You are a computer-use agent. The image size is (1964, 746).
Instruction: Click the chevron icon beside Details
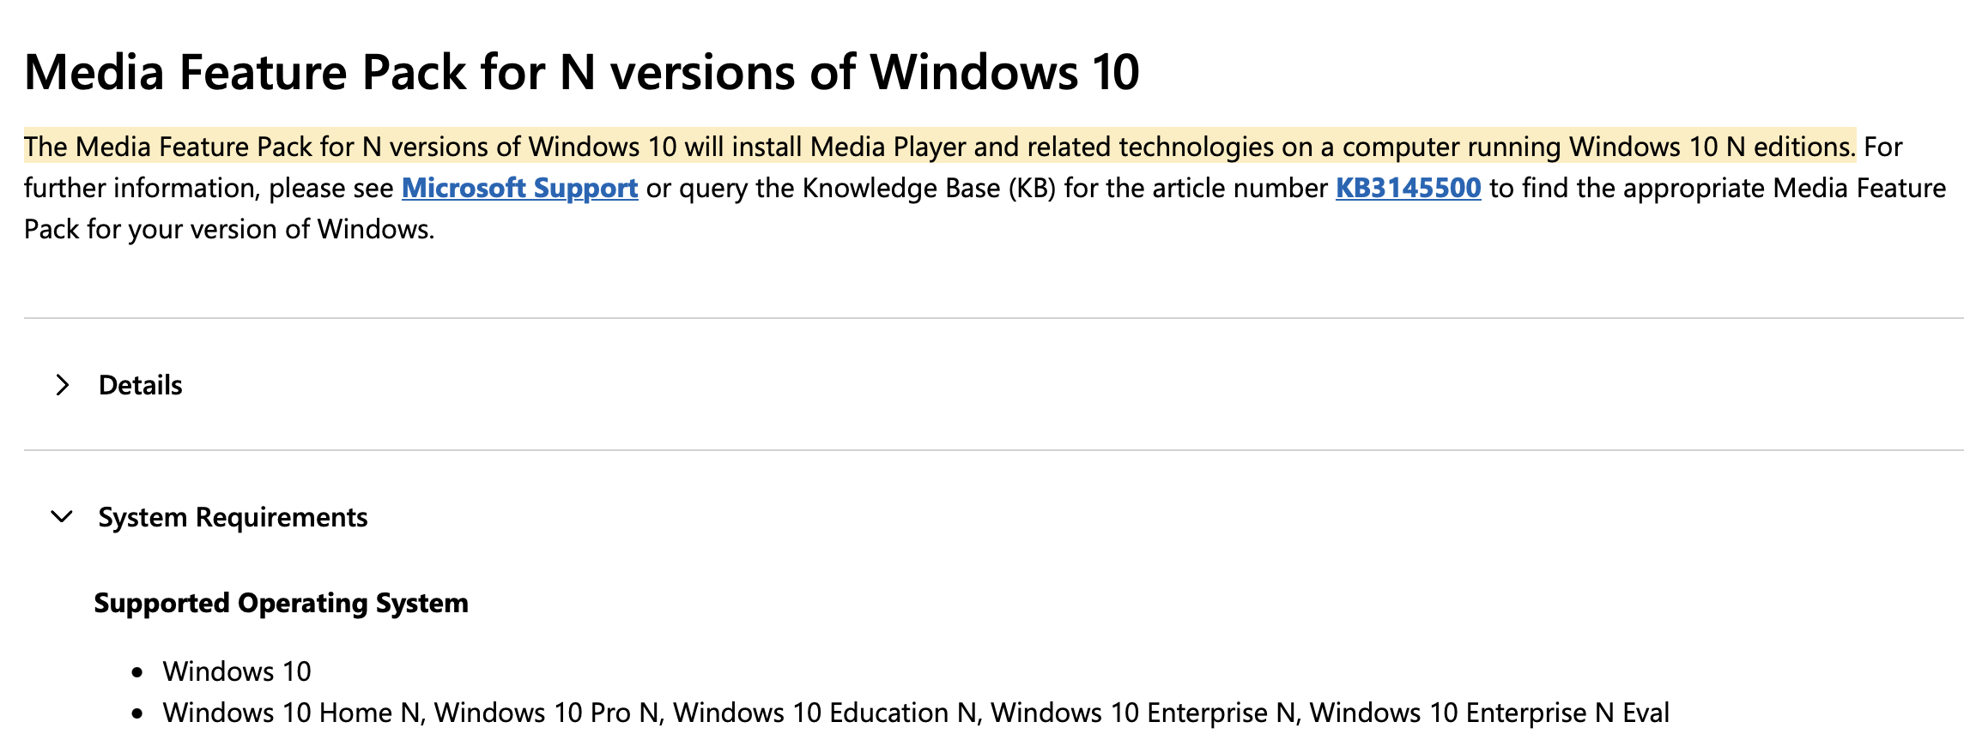[61, 385]
